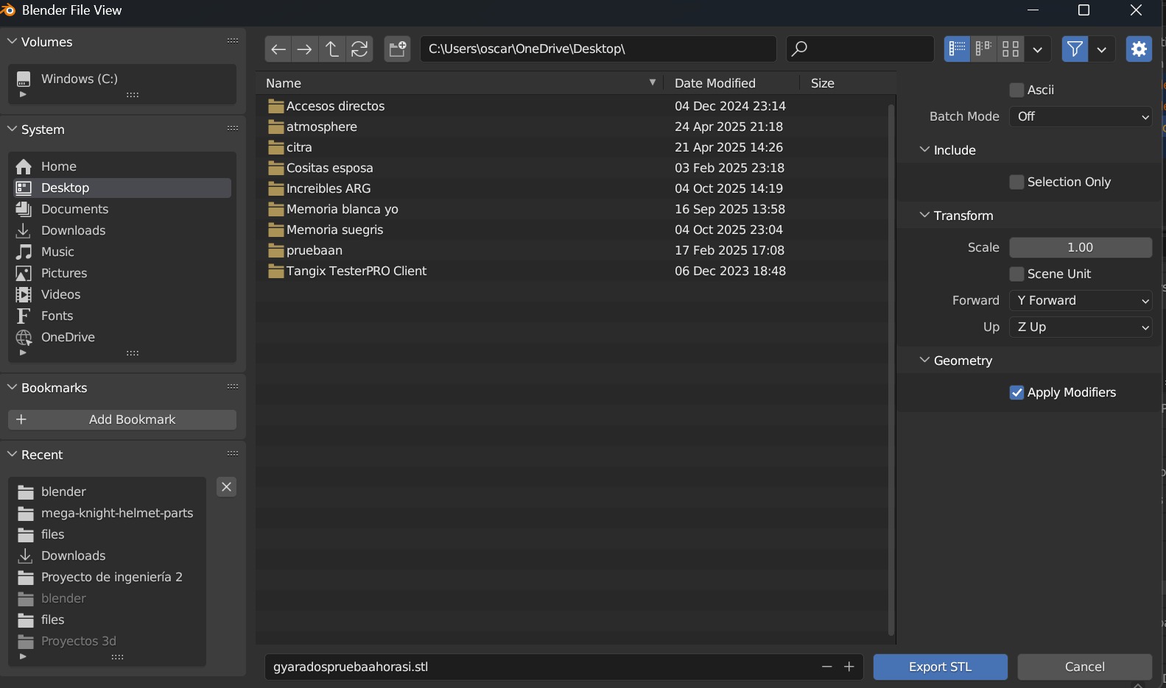Viewport: 1166px width, 688px height.
Task: Open recent folder mega-knight-helmet-parts
Action: point(108,513)
